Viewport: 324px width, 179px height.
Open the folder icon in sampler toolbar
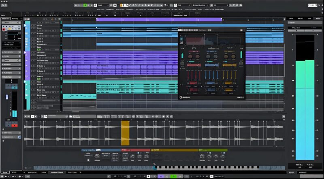pyautogui.click(x=70, y=116)
